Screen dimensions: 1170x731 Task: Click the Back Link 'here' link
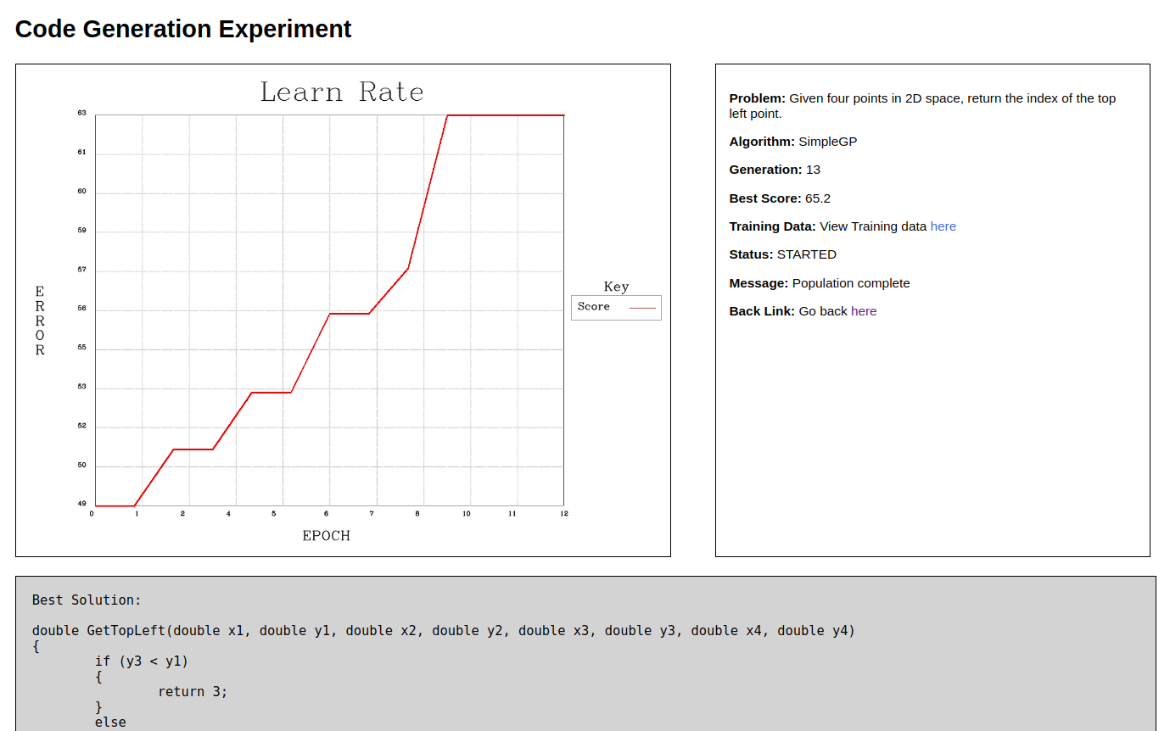tap(864, 311)
